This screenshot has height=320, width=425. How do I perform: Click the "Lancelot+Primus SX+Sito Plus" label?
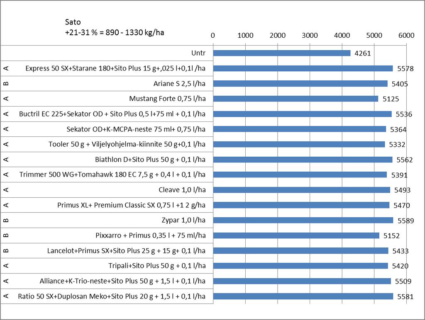click(93, 251)
